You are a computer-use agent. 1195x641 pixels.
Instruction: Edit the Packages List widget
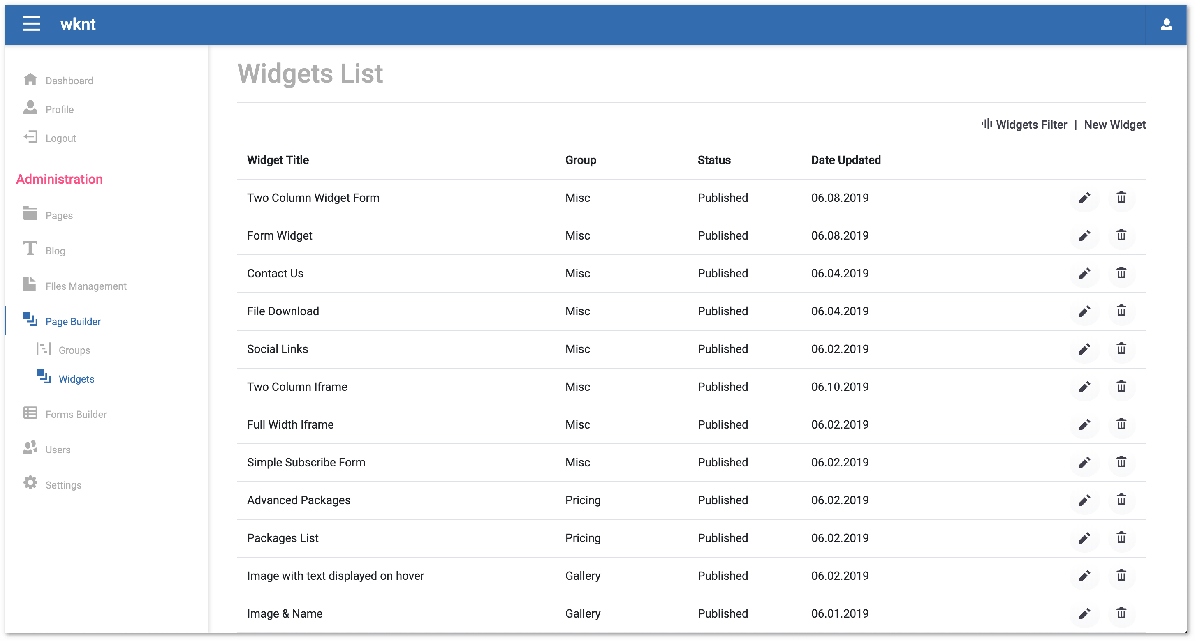pos(1084,538)
